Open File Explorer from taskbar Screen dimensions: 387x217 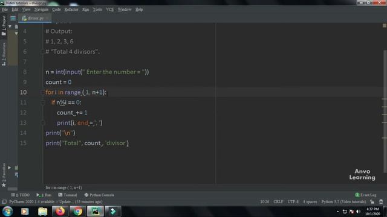42,212
